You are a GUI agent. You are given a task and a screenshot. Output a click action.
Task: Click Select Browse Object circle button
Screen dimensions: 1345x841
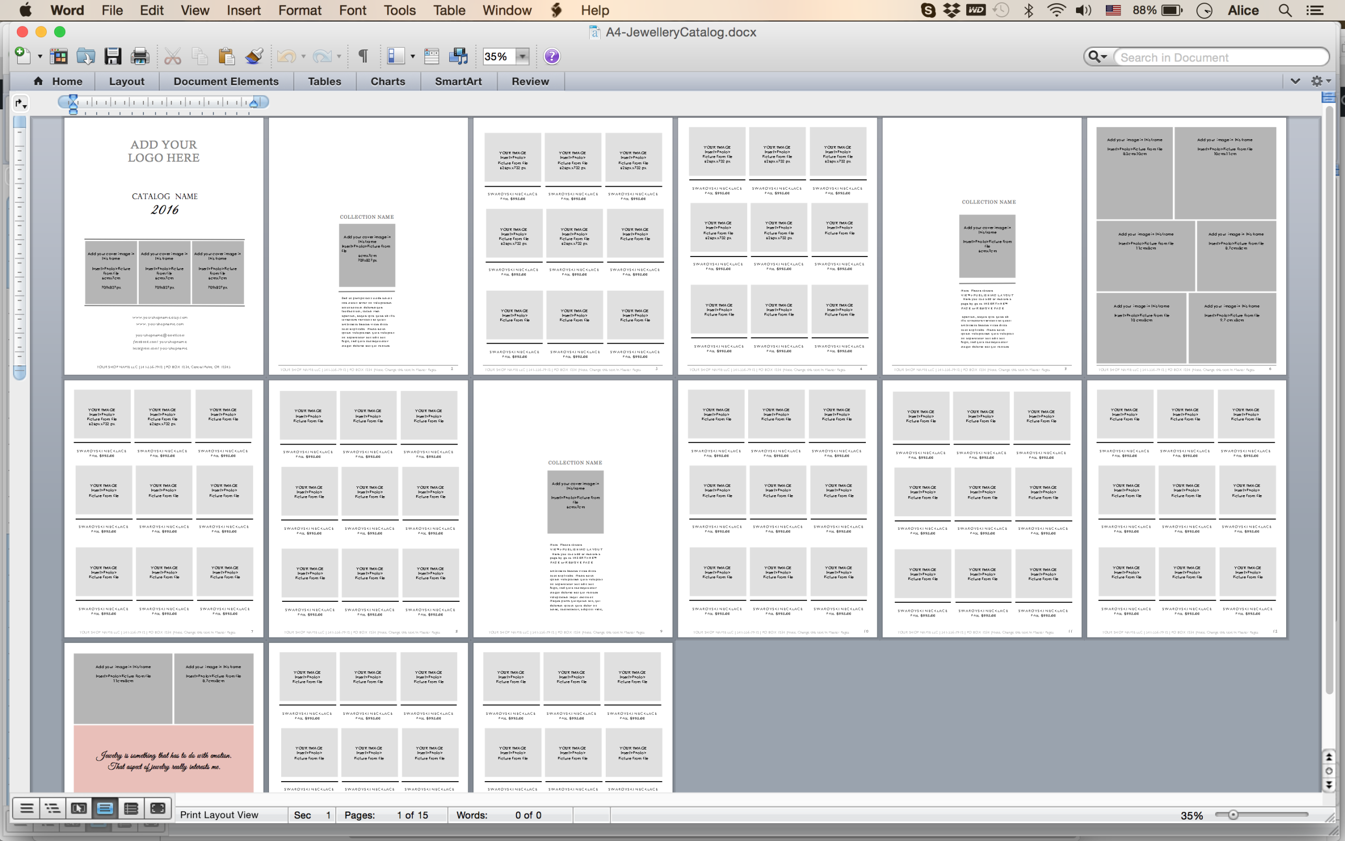click(x=1329, y=771)
